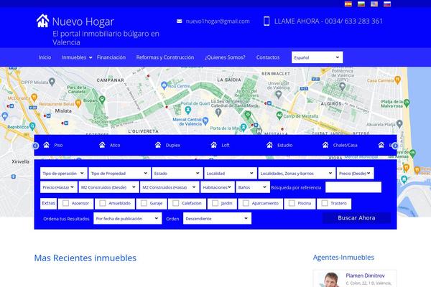Open Financiación menu item

[x=111, y=57]
